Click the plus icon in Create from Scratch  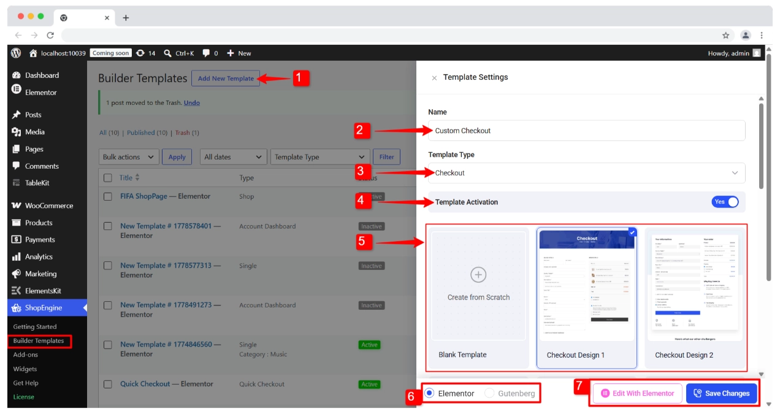[x=478, y=275]
